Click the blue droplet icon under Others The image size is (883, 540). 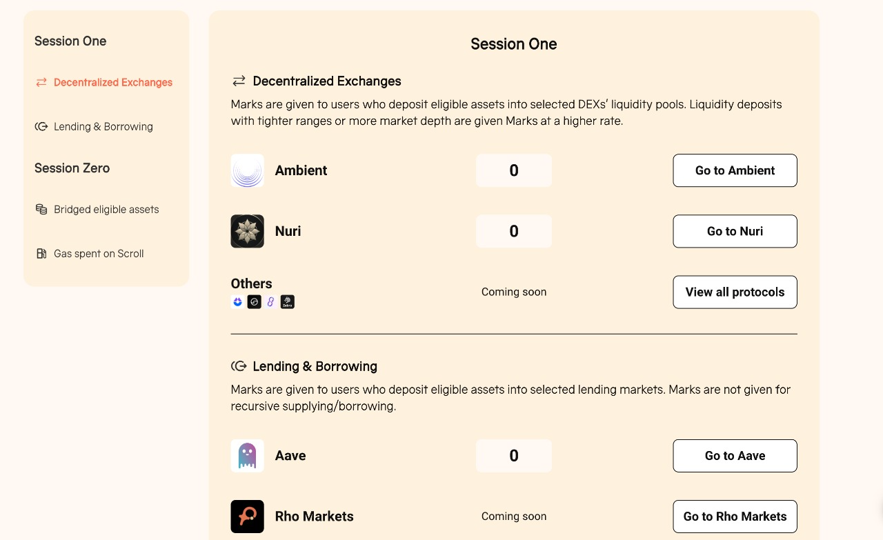point(237,301)
